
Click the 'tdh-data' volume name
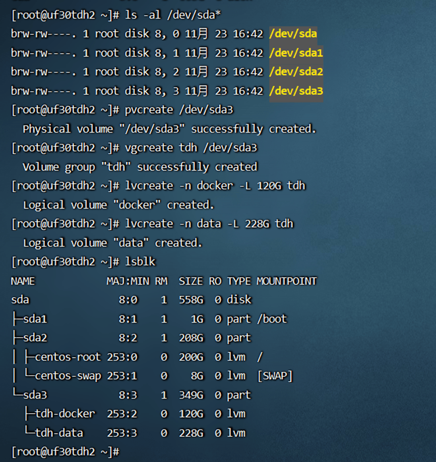click(59, 433)
